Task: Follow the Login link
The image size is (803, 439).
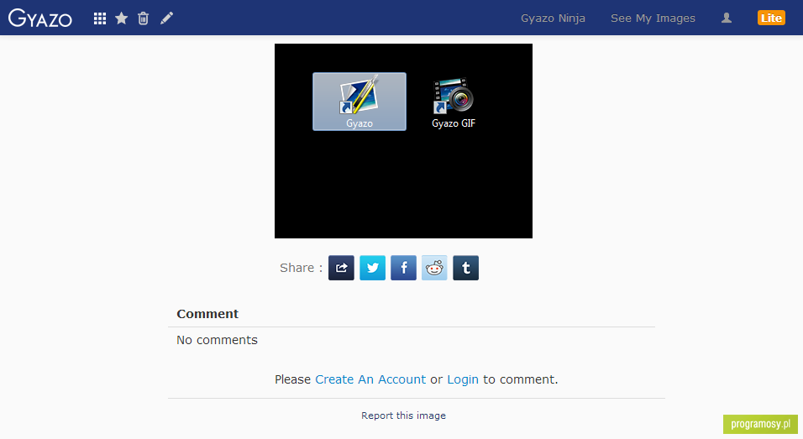Action: click(463, 379)
